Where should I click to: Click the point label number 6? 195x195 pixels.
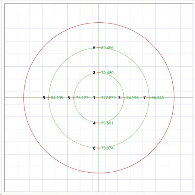(x=94, y=48)
